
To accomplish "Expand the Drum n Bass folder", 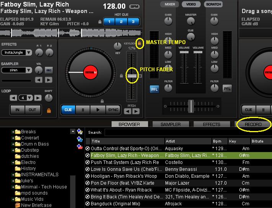I will coord(13,144).
